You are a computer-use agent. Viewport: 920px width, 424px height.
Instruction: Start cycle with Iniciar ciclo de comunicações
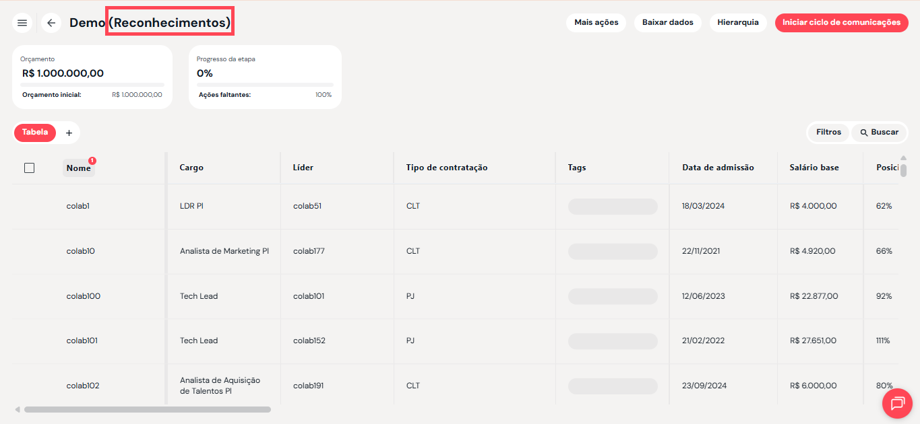coord(841,22)
